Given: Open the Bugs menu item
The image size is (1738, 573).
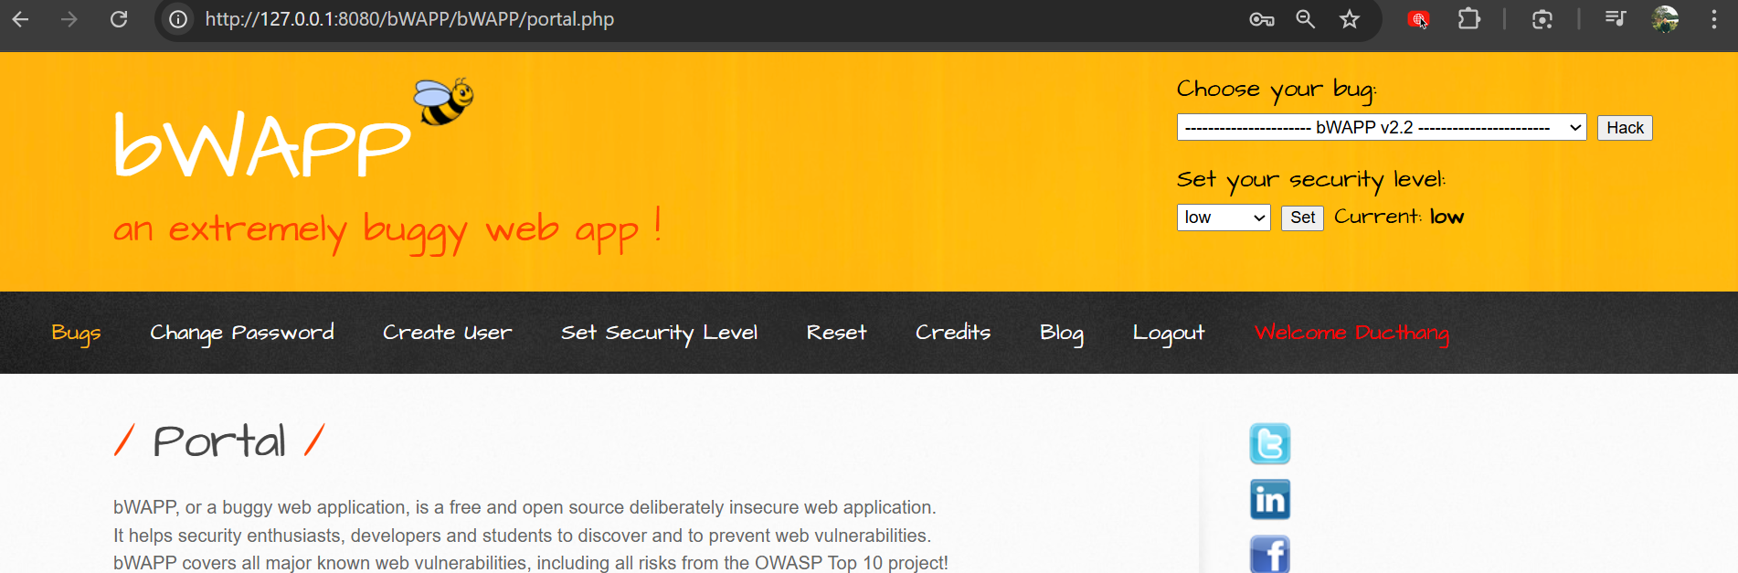Looking at the screenshot, I should pyautogui.click(x=76, y=333).
